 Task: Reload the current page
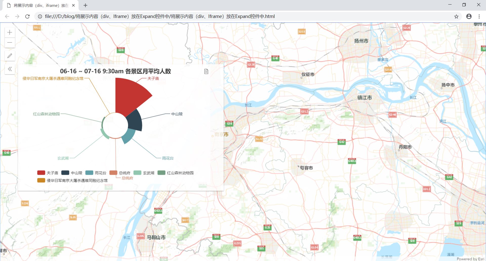[x=27, y=16]
